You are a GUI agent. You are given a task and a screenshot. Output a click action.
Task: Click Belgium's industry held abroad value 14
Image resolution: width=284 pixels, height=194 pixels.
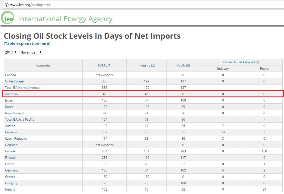pyautogui.click(x=223, y=132)
